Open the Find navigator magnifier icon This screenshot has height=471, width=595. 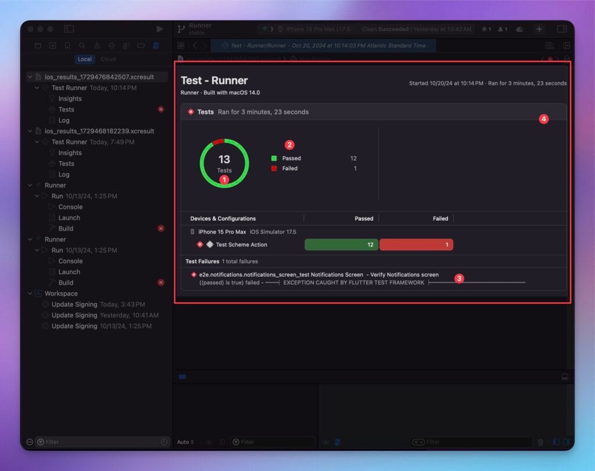82,45
